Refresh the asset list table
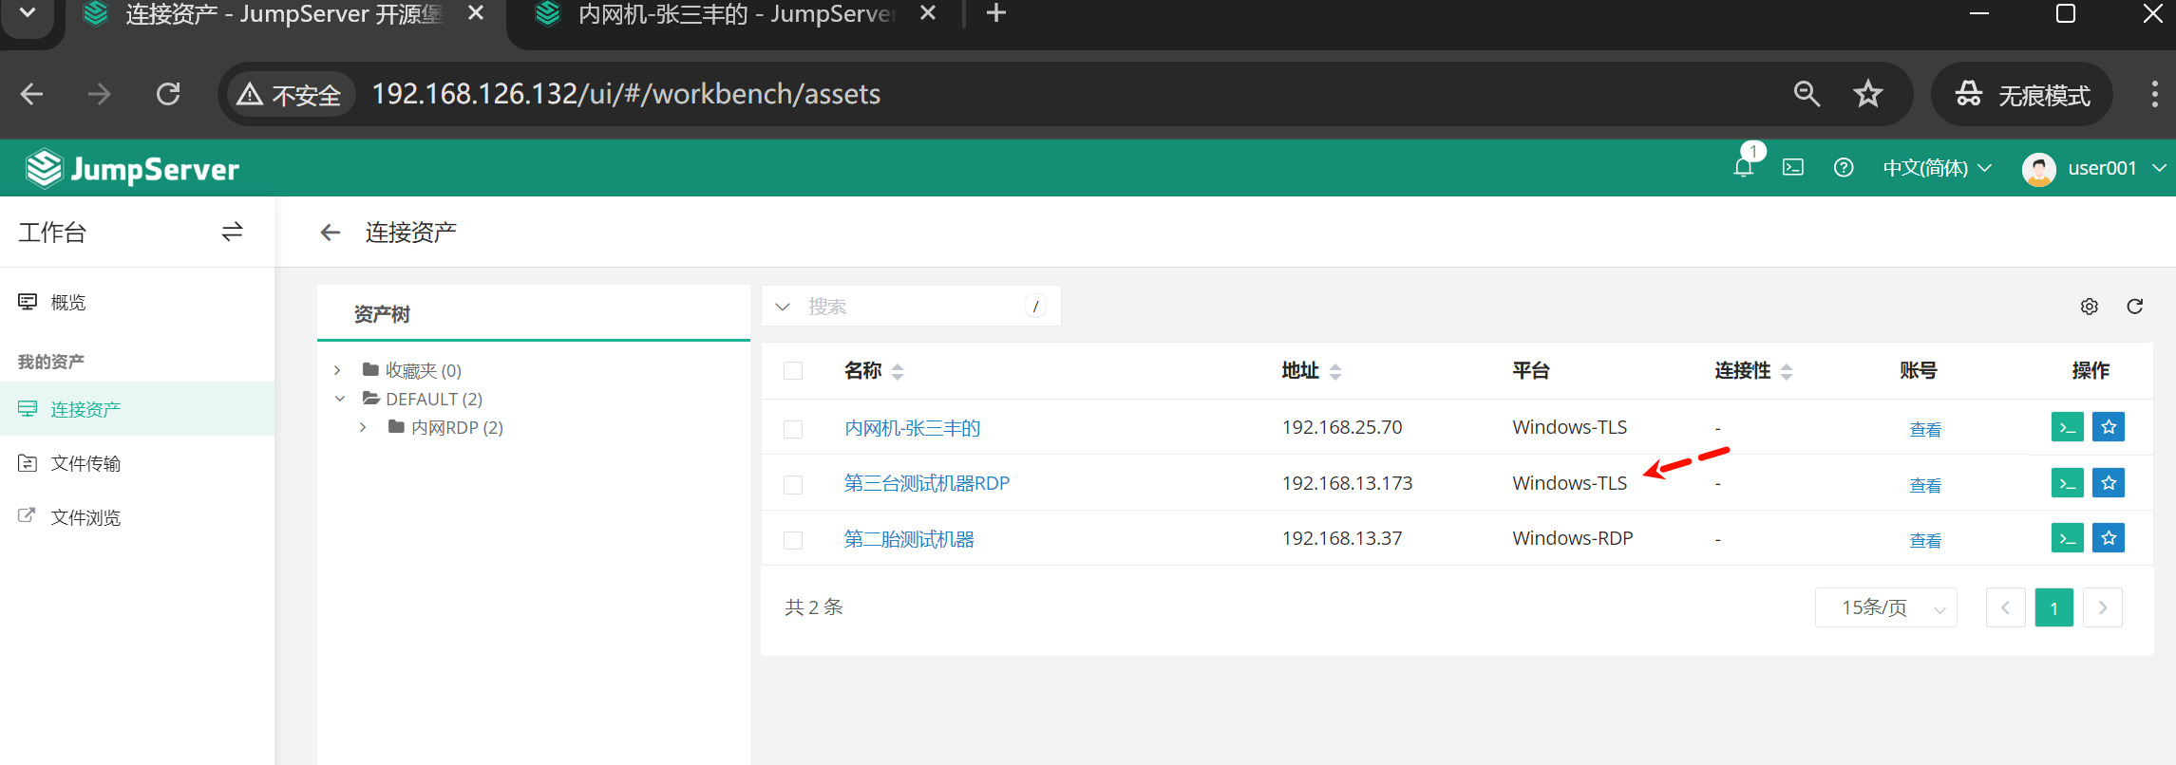This screenshot has width=2176, height=765. [2135, 307]
